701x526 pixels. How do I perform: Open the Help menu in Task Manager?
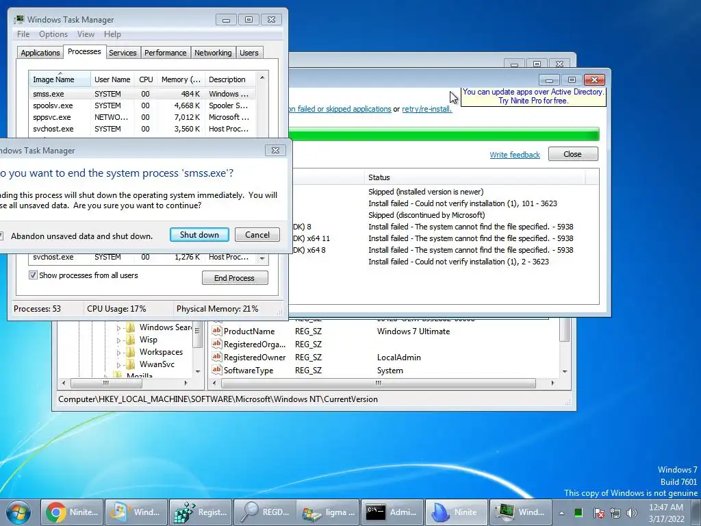pyautogui.click(x=112, y=34)
